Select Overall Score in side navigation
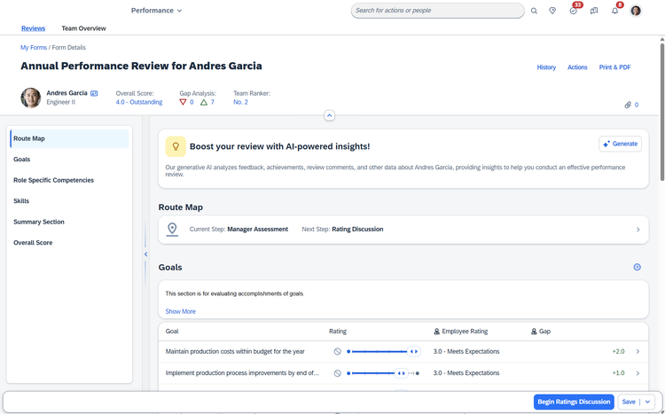 click(69, 243)
